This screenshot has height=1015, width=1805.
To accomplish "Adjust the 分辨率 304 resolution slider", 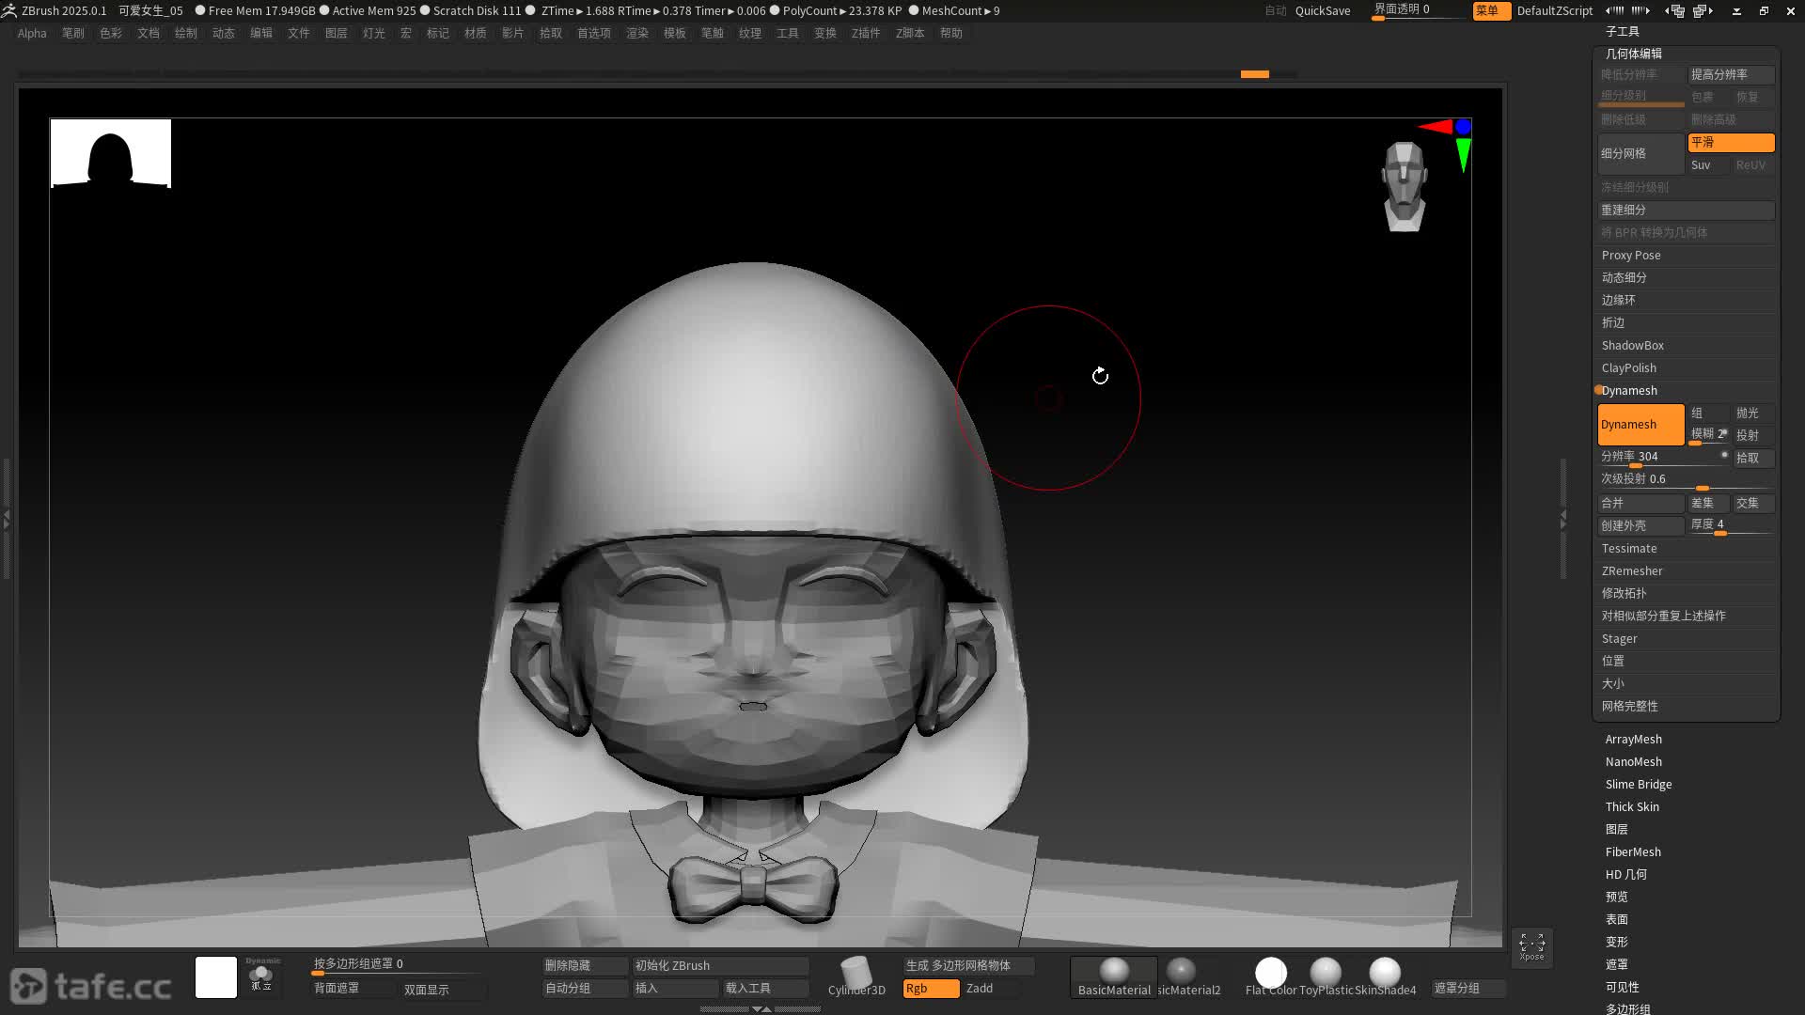I will 1664,458.
